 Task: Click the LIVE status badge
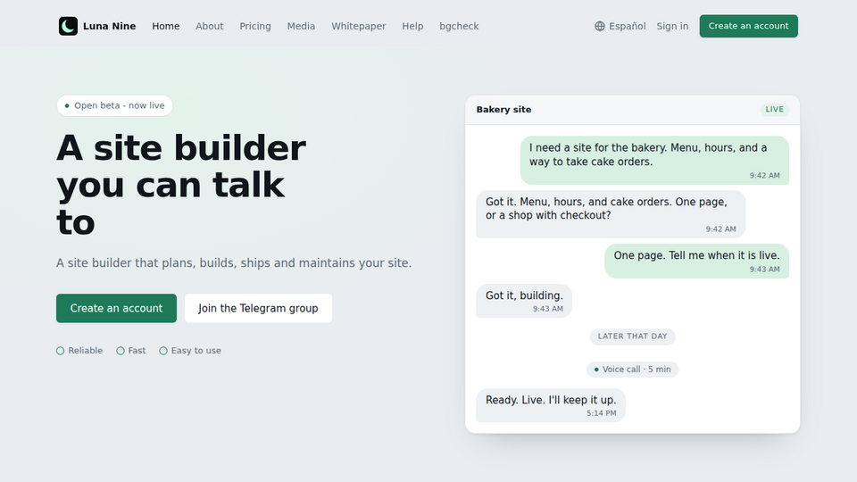(x=774, y=109)
